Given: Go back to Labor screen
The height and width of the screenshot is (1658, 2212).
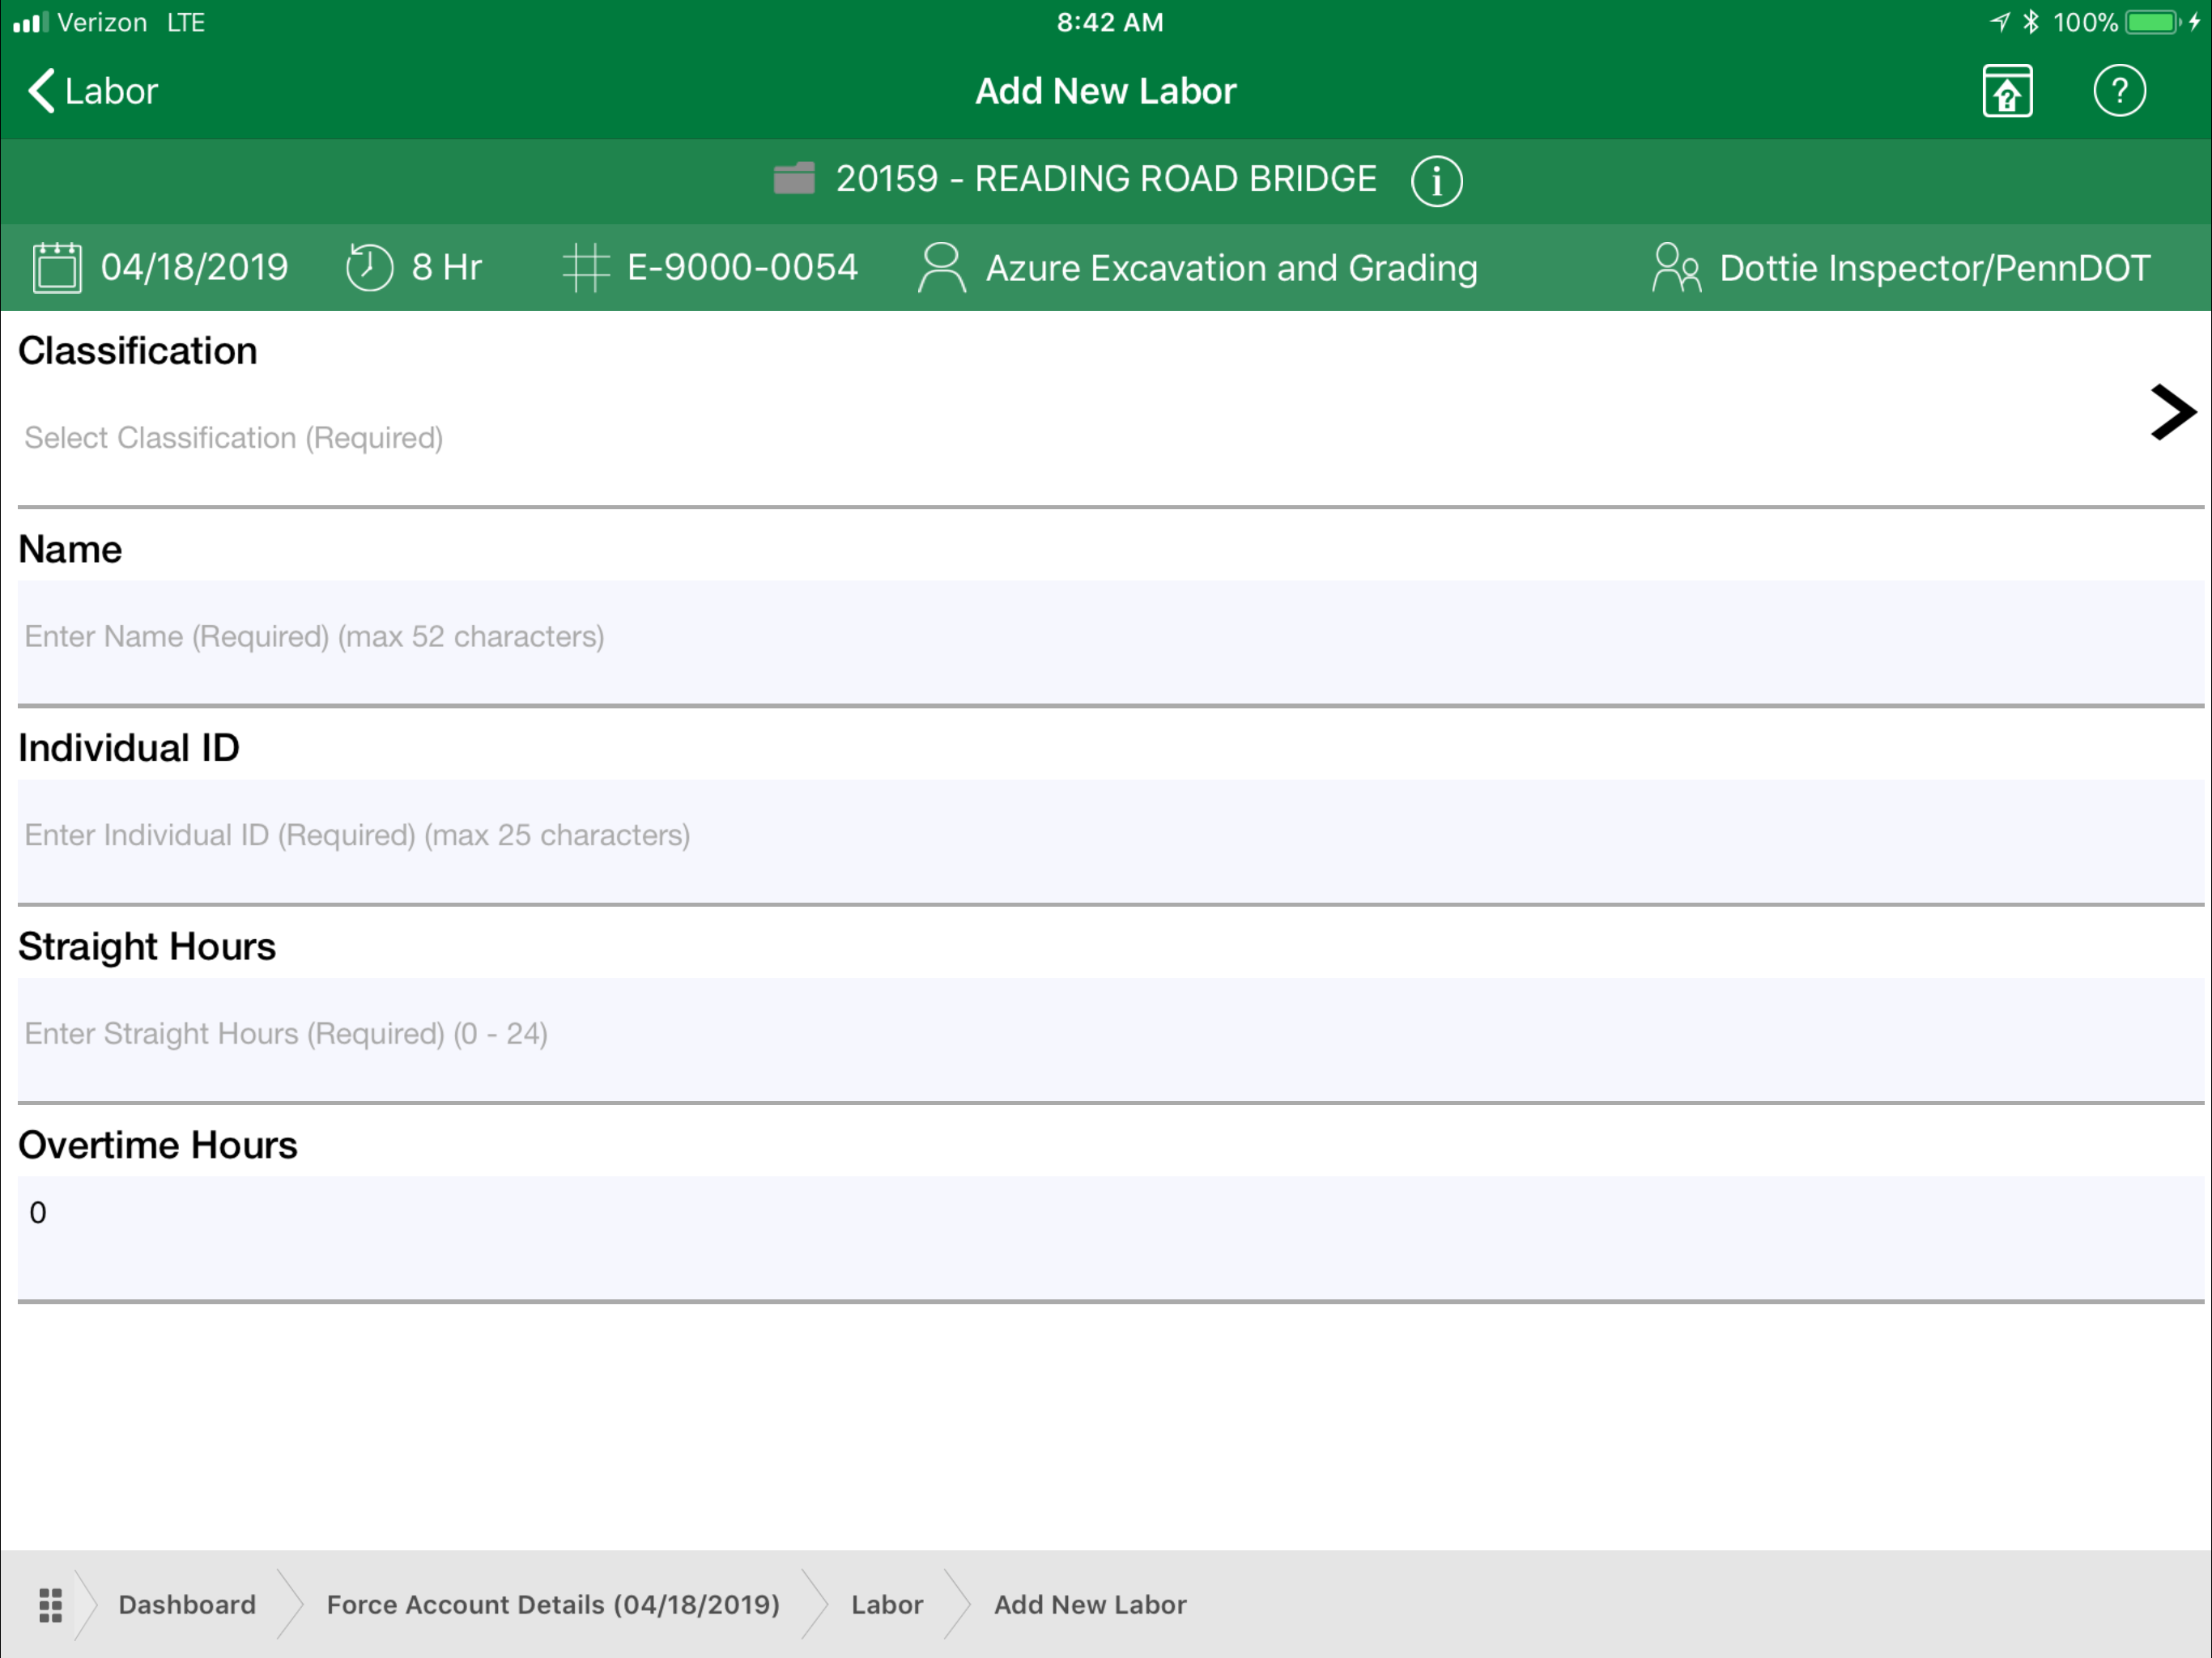Looking at the screenshot, I should (92, 91).
